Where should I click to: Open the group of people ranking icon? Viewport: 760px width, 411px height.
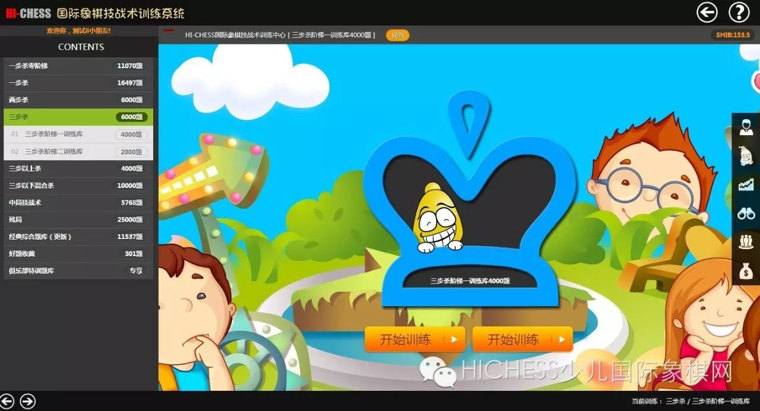pyautogui.click(x=746, y=242)
